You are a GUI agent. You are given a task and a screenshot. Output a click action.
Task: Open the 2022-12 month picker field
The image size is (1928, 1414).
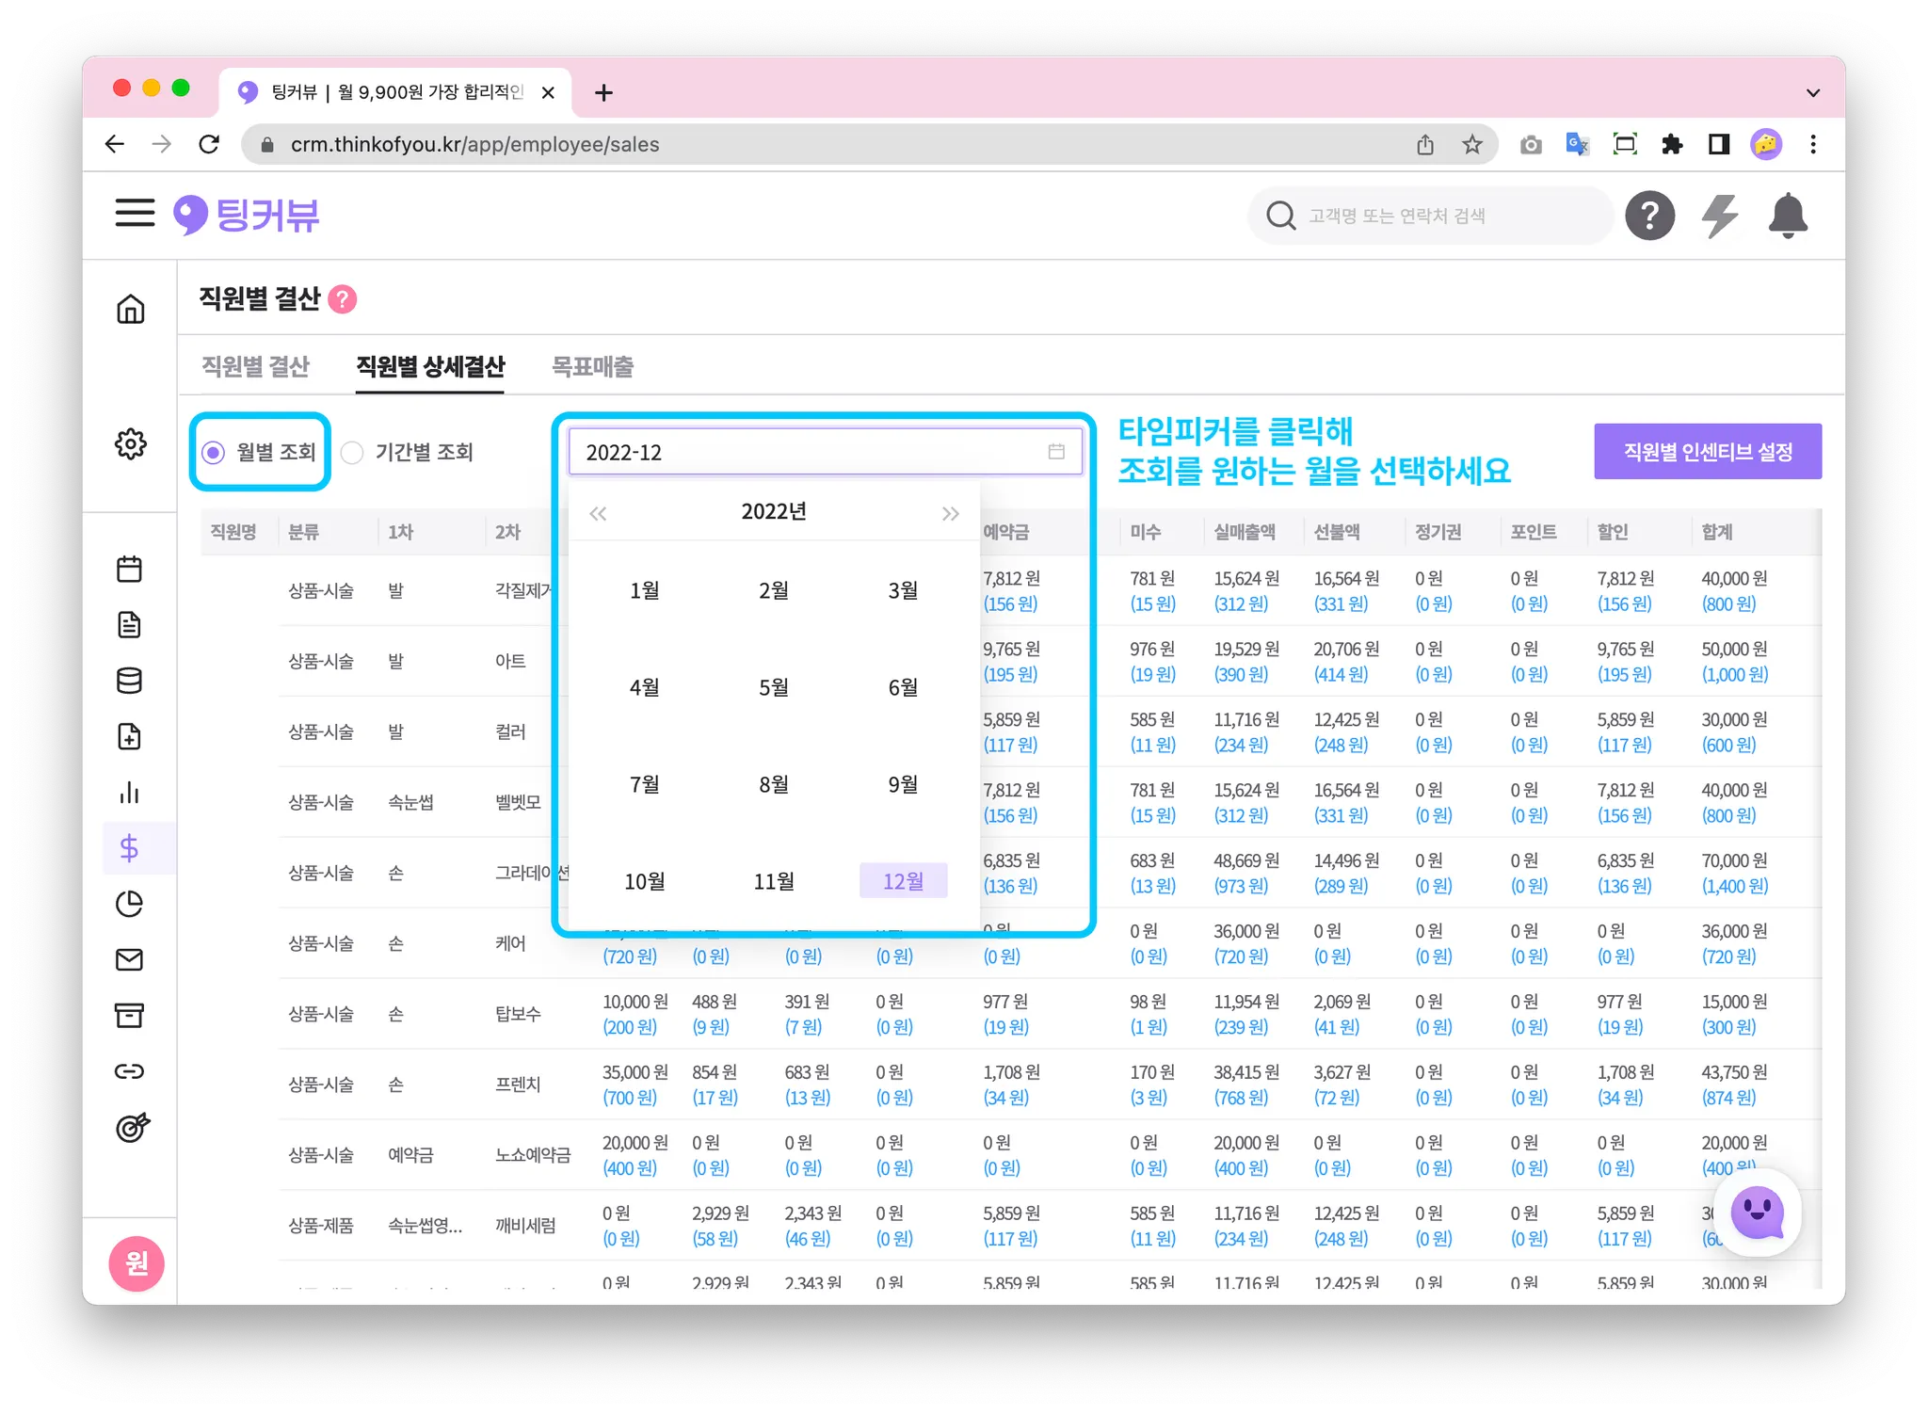pyautogui.click(x=824, y=453)
